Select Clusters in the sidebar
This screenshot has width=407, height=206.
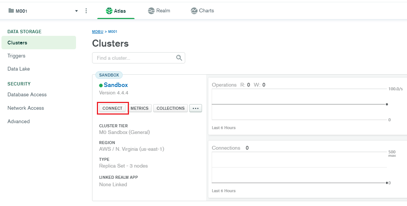tap(39, 43)
